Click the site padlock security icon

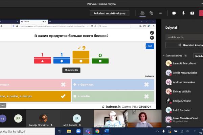point(17,26)
